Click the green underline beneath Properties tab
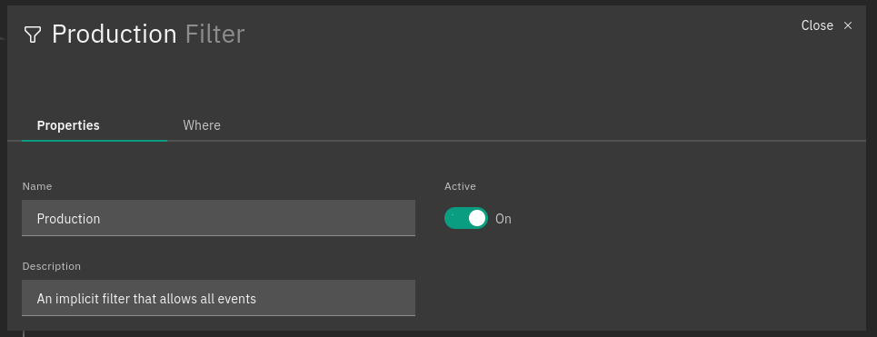 pos(95,140)
